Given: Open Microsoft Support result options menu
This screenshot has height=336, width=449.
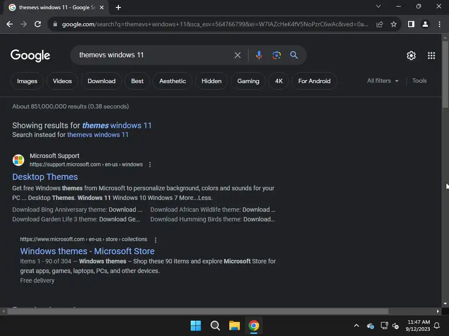Looking at the screenshot, I should pyautogui.click(x=150, y=164).
